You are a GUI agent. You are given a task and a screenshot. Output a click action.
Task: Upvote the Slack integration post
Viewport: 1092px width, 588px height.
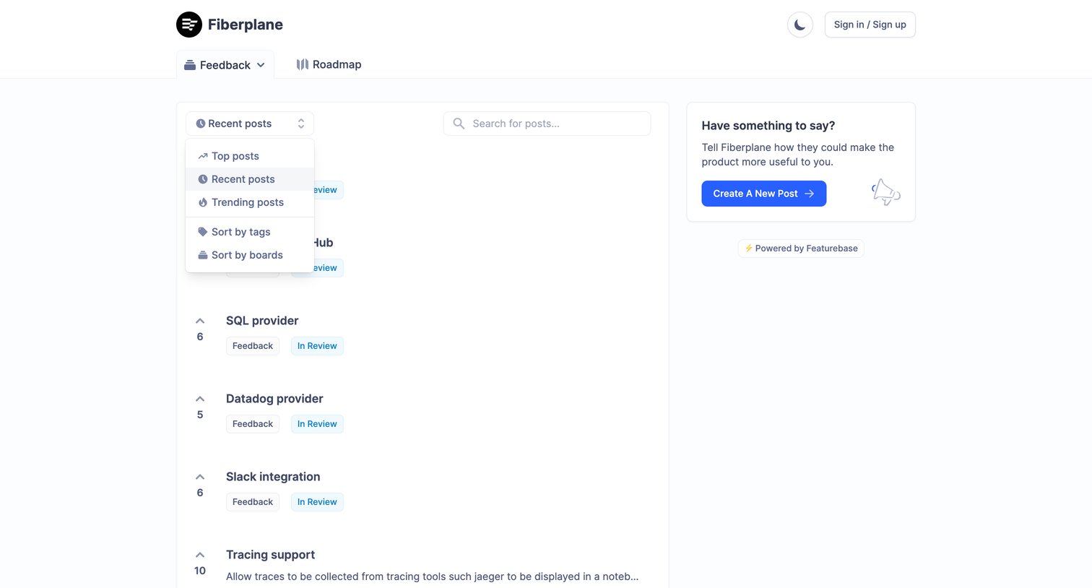(x=200, y=477)
